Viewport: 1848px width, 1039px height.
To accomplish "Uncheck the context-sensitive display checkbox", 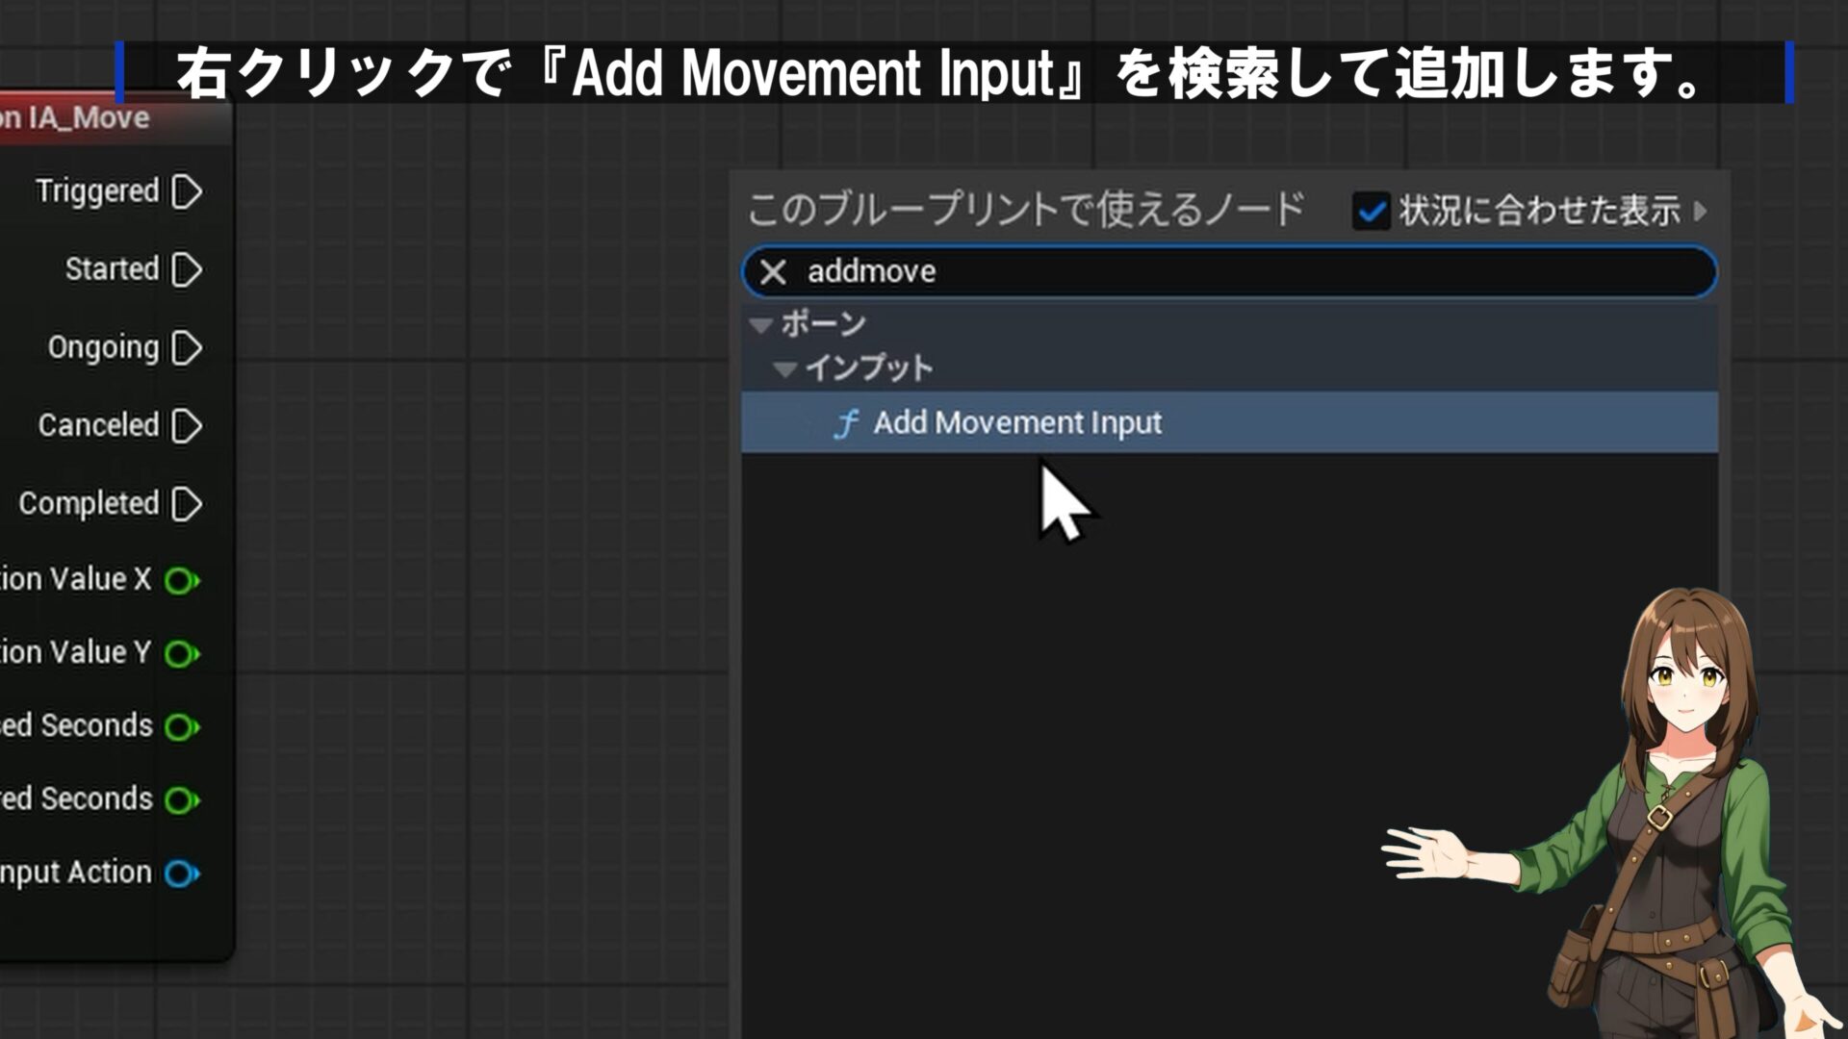I will 1371,211.
